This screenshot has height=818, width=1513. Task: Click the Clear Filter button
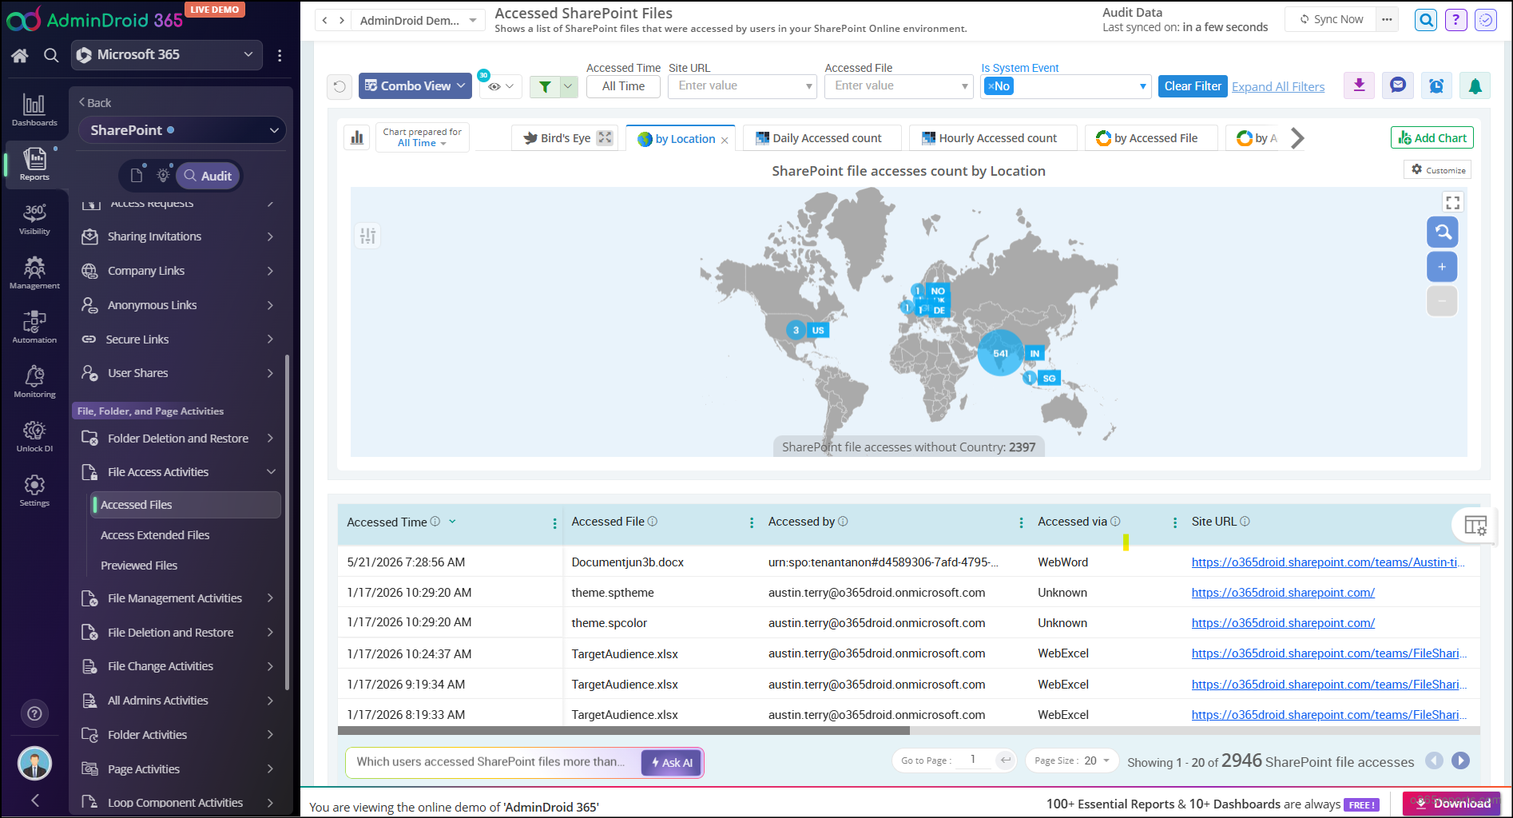[1193, 86]
